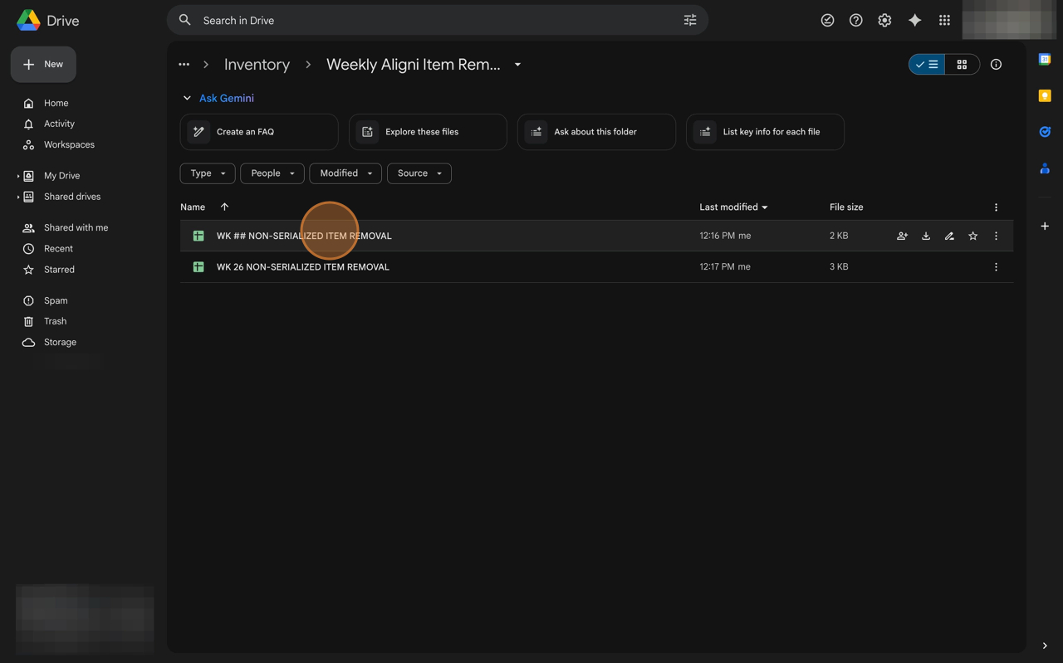Screen dimensions: 1063x663
Task: Star the WK ## NON-SERIALIZED ITEM REMOVAL file
Action: 972,236
